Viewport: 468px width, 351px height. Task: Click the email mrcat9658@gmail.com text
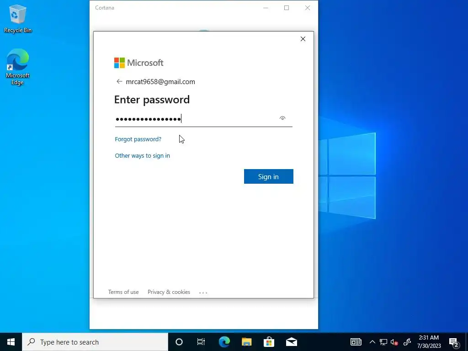coord(160,82)
